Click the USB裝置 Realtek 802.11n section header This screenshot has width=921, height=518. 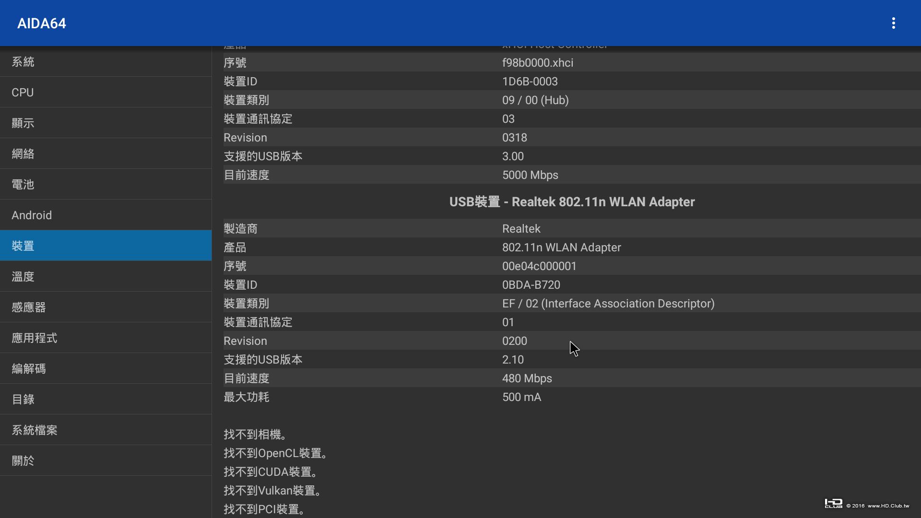tap(572, 202)
